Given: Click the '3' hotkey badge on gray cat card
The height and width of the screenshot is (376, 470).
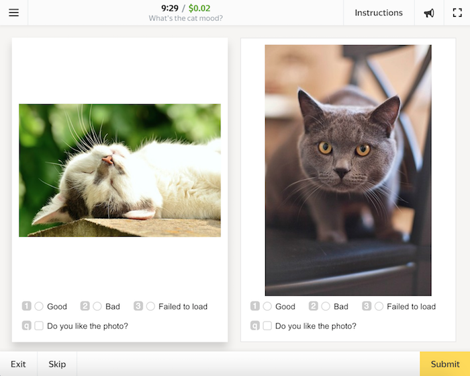Looking at the screenshot, I should point(367,306).
